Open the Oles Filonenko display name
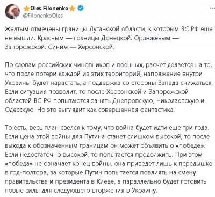Image resolution: width=215 pixels, height=197 pixels. click(x=49, y=8)
